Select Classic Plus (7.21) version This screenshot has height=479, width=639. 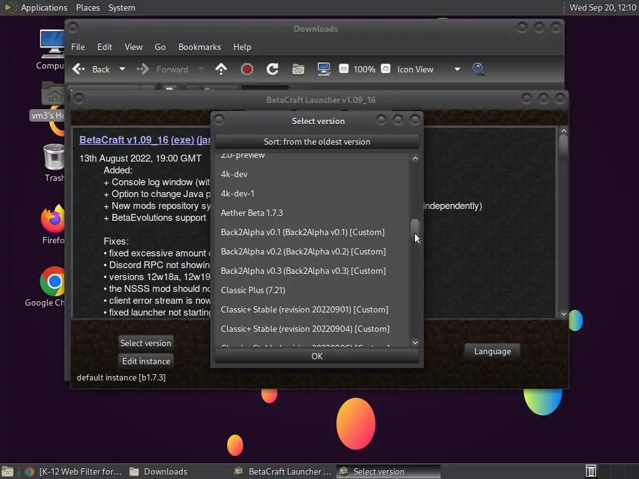[311, 290]
